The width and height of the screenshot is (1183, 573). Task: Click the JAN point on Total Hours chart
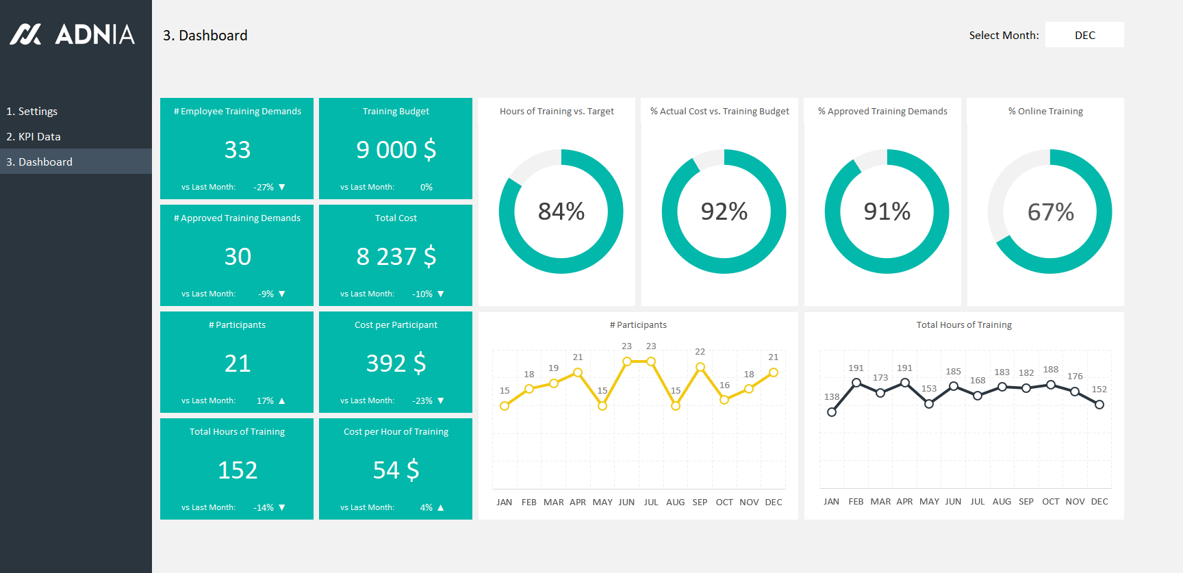tap(831, 412)
